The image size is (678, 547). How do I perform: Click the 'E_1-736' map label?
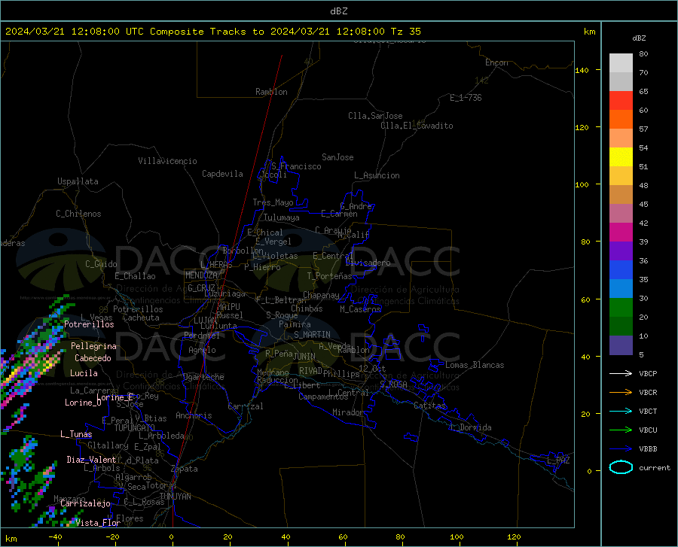click(x=466, y=98)
